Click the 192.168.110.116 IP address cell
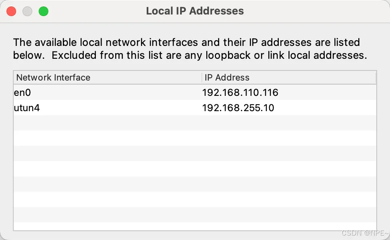This screenshot has height=240, width=390. (x=240, y=93)
